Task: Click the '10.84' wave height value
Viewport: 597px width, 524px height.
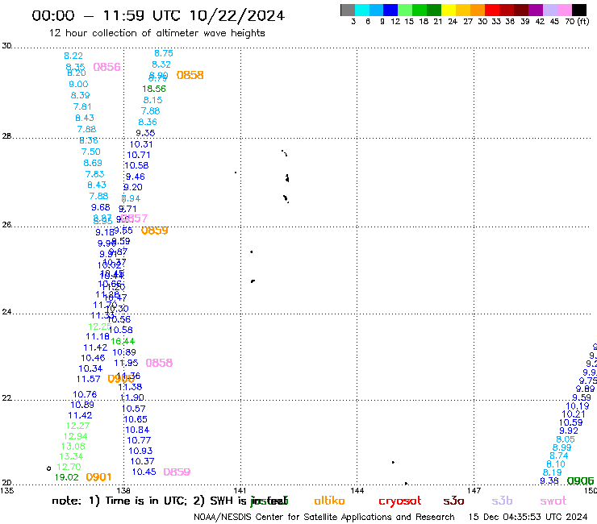Action: (x=137, y=430)
